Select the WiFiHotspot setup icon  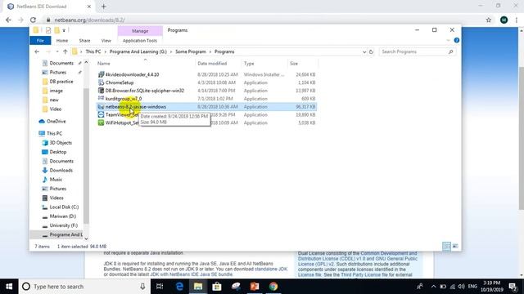tap(101, 122)
